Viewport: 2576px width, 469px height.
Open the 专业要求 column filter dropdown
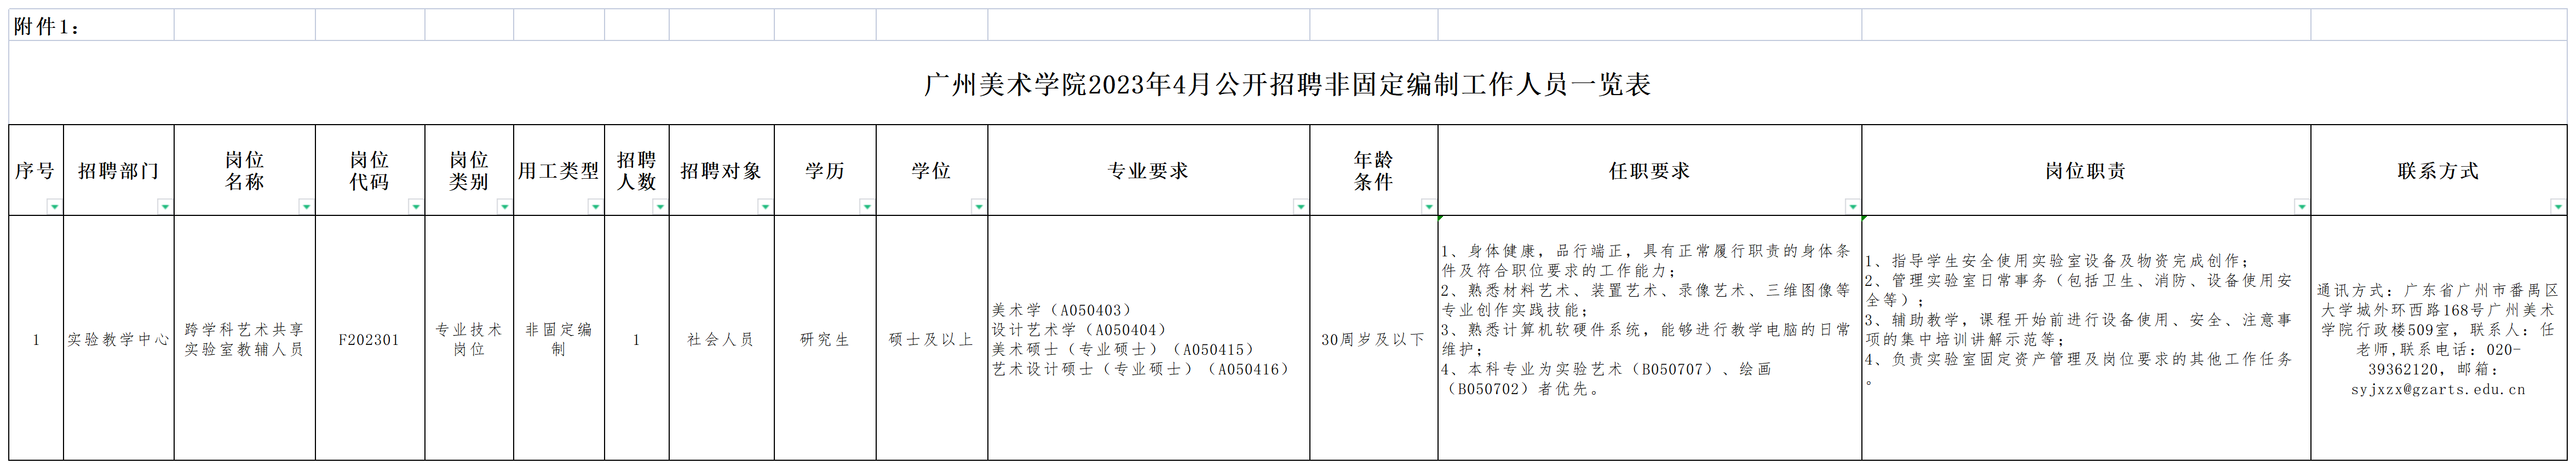click(x=1300, y=207)
